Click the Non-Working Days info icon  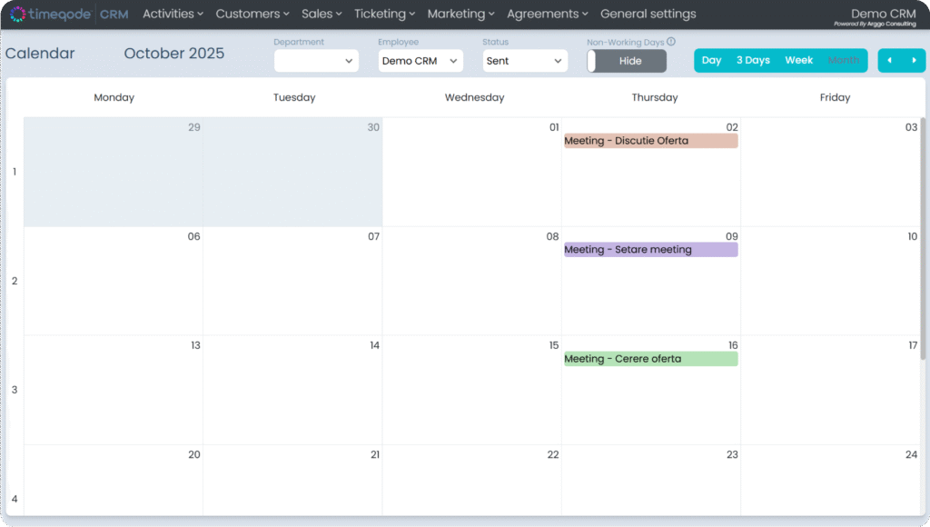click(671, 42)
